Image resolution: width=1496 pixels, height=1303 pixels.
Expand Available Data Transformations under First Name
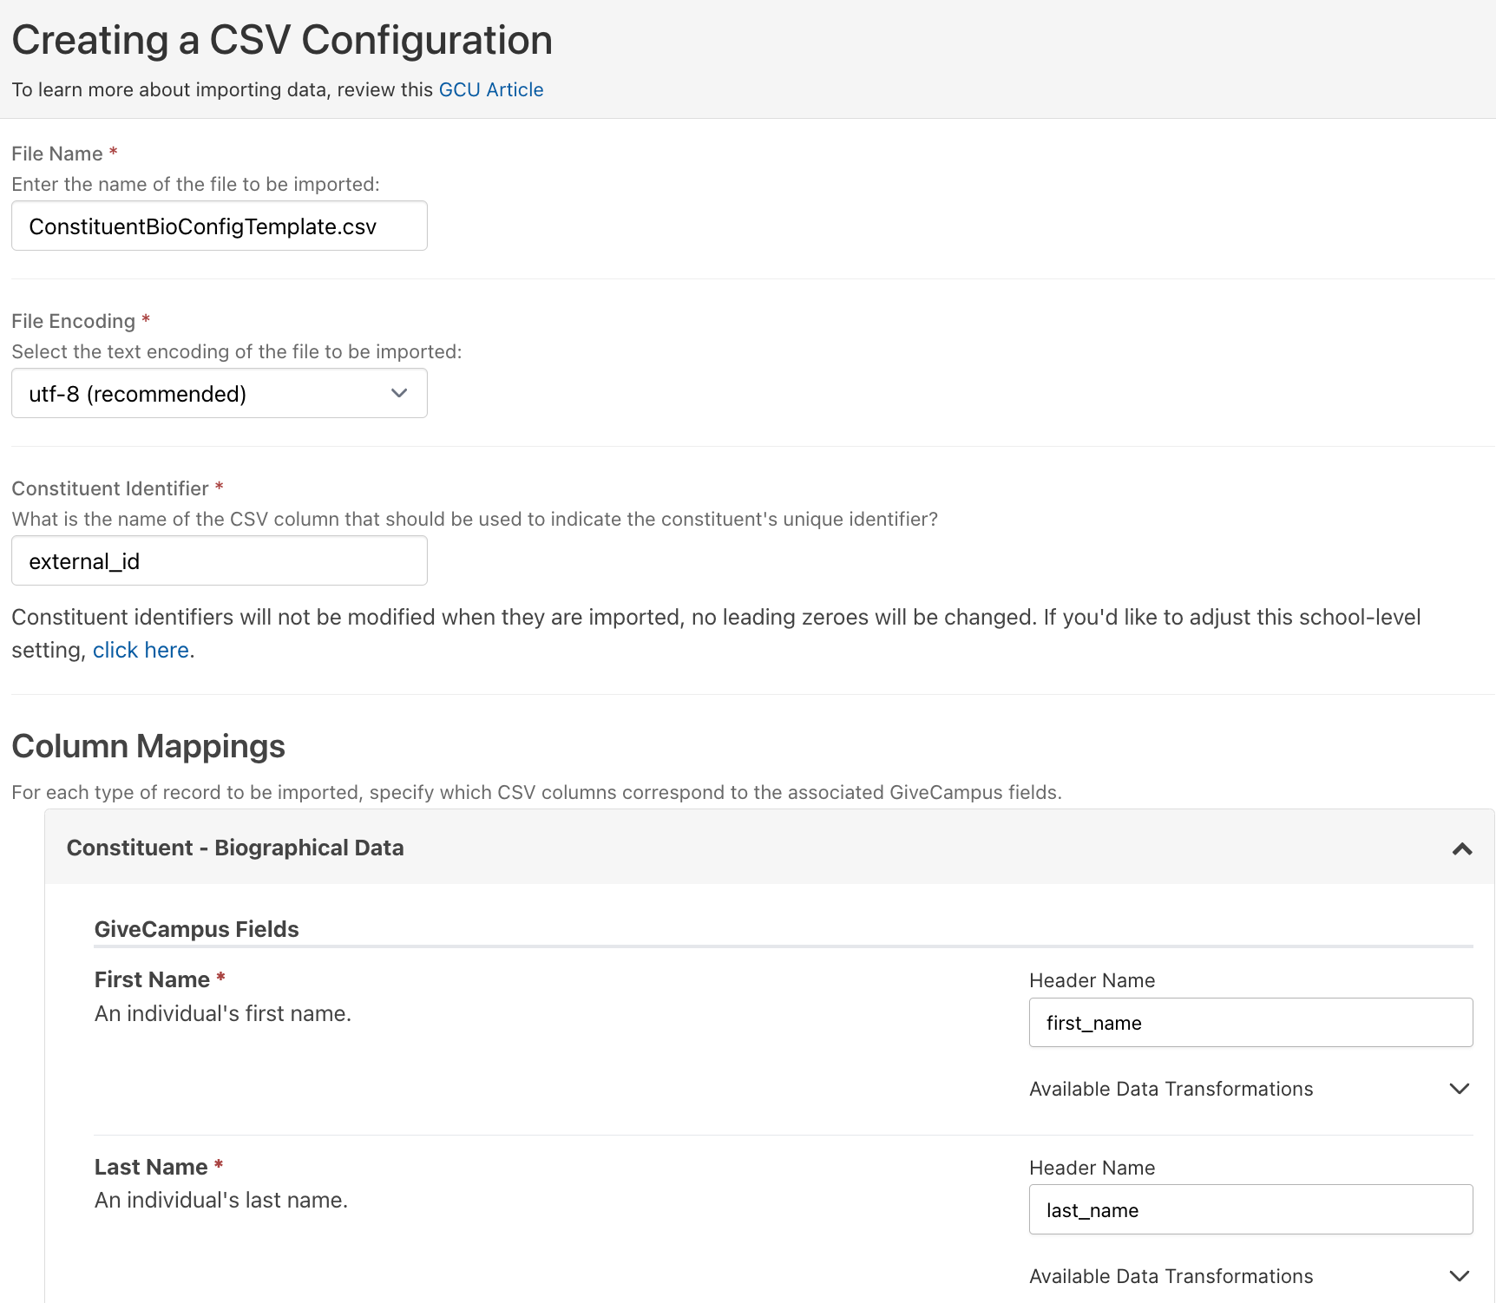click(1171, 1090)
